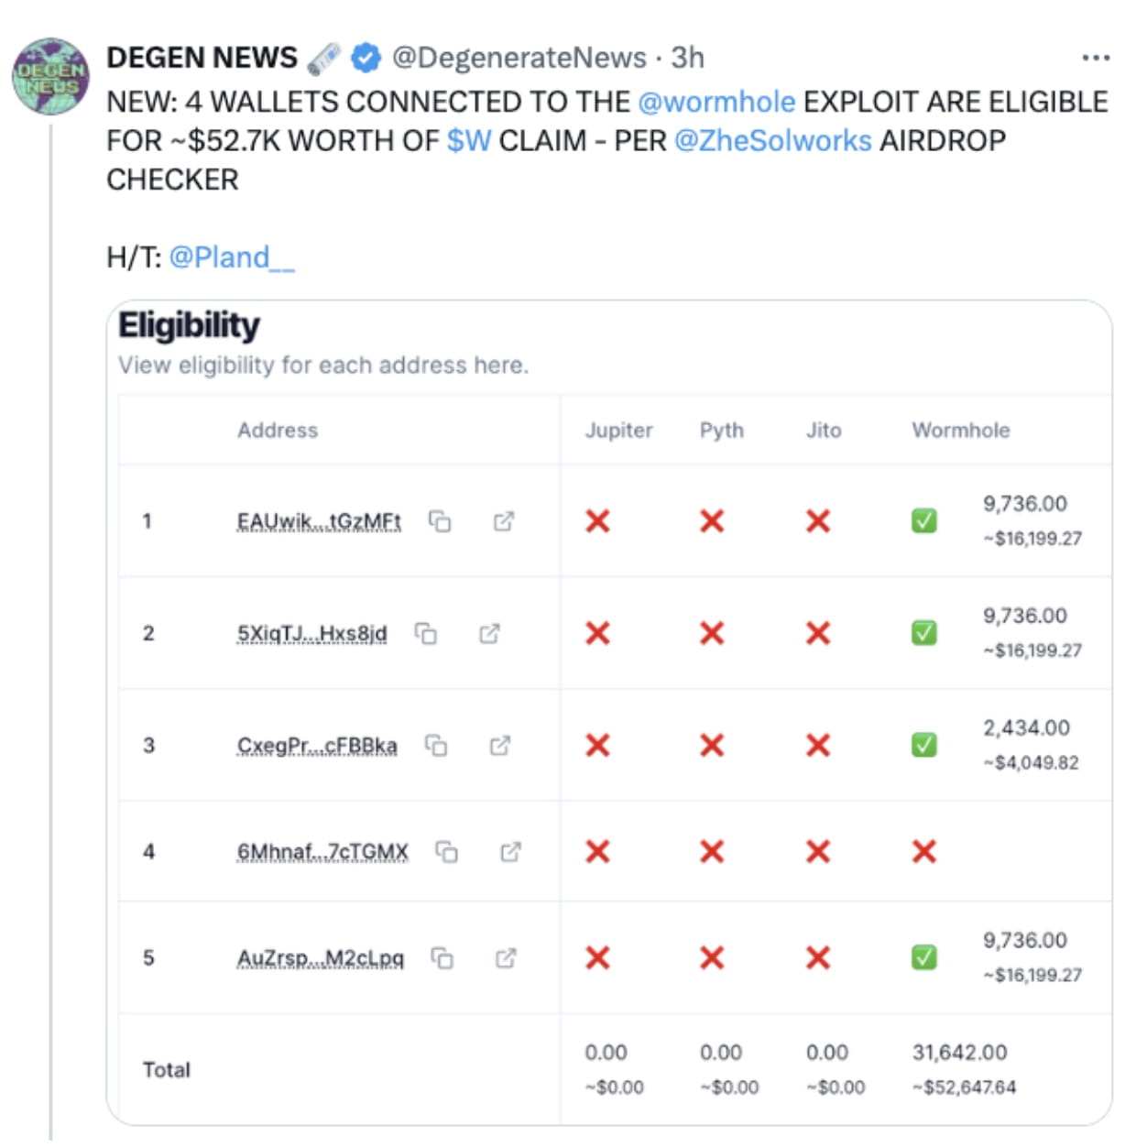Copy the AuZrsp...M2cLpg wallet address

tap(445, 960)
